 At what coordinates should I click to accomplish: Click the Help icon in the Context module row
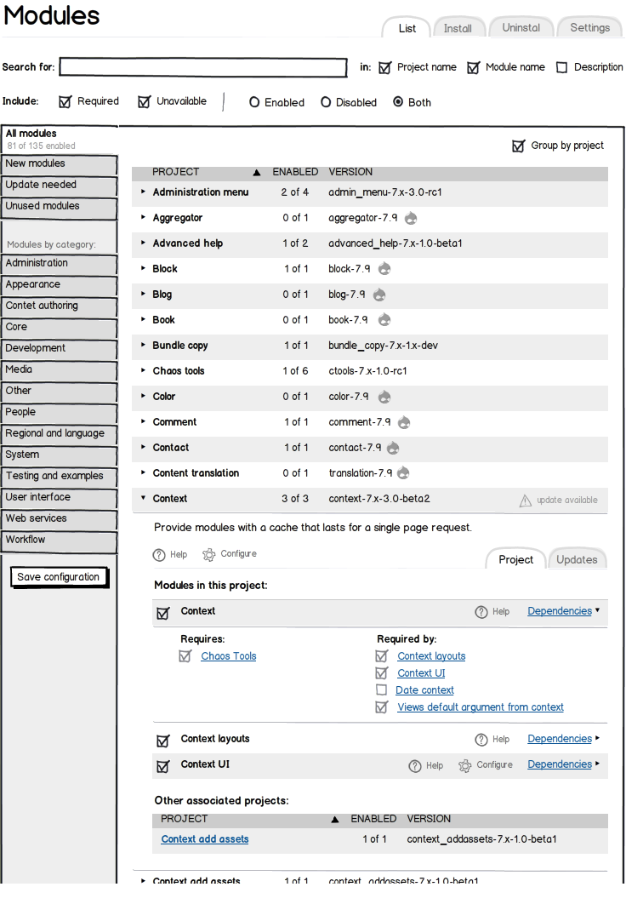[x=481, y=612]
